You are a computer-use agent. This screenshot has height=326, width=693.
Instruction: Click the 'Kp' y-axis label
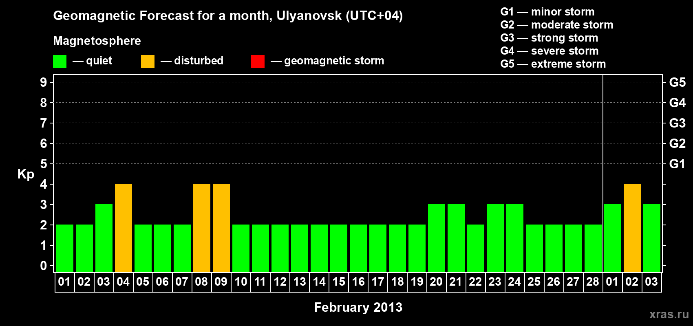point(26,174)
